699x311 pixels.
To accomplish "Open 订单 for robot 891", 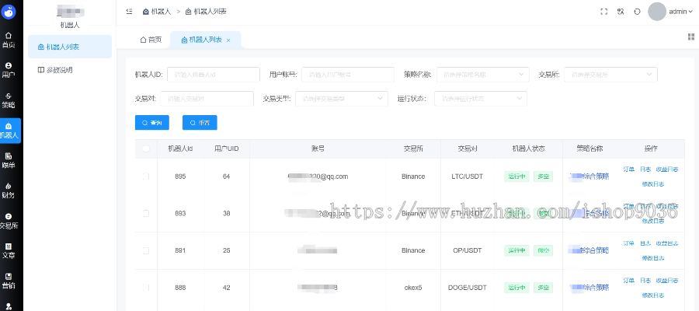I will click(x=628, y=243).
